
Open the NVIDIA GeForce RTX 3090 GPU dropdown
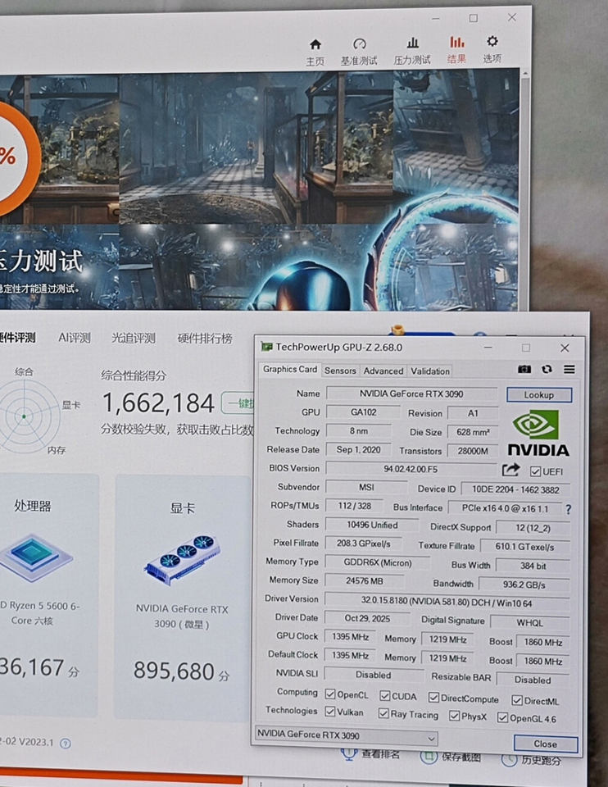click(x=346, y=736)
